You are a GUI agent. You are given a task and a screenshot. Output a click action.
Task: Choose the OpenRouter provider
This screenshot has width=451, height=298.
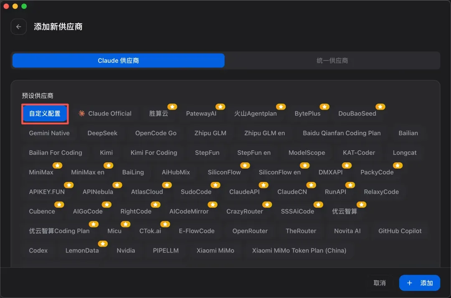tap(250, 231)
